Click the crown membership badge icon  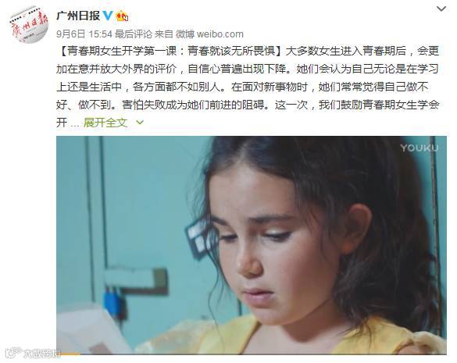click(122, 16)
